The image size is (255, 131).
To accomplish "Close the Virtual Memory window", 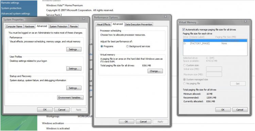I will point(246,21).
